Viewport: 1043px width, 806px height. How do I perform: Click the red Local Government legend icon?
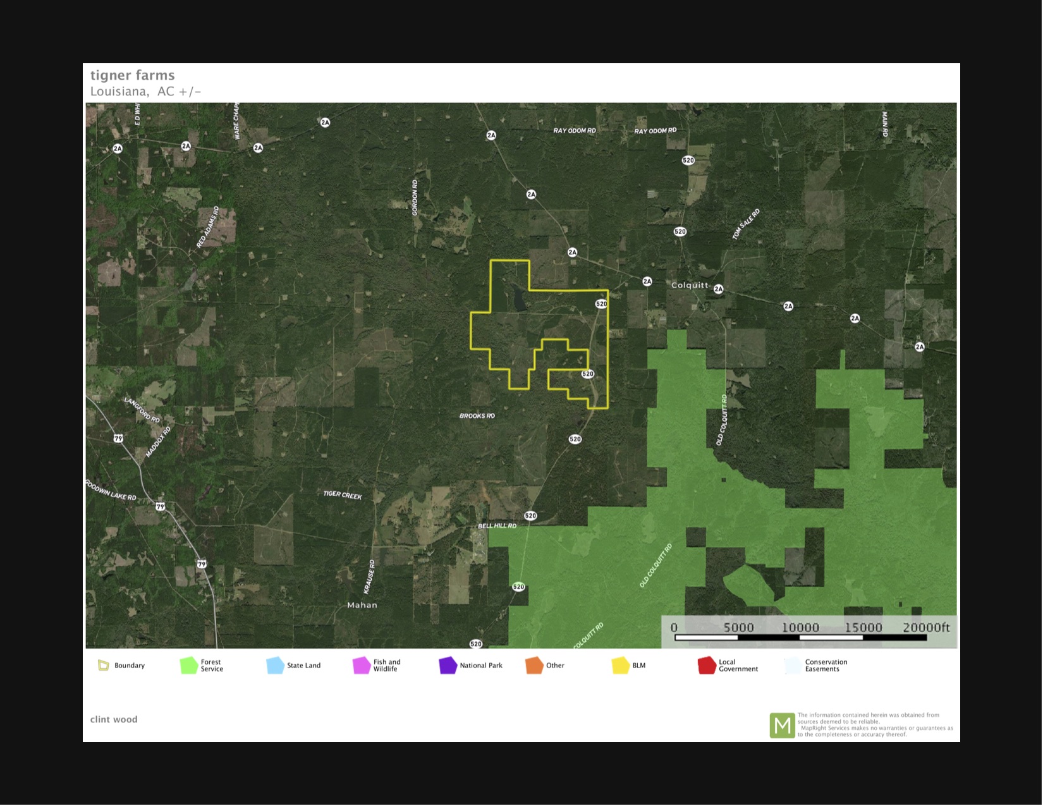(x=707, y=665)
